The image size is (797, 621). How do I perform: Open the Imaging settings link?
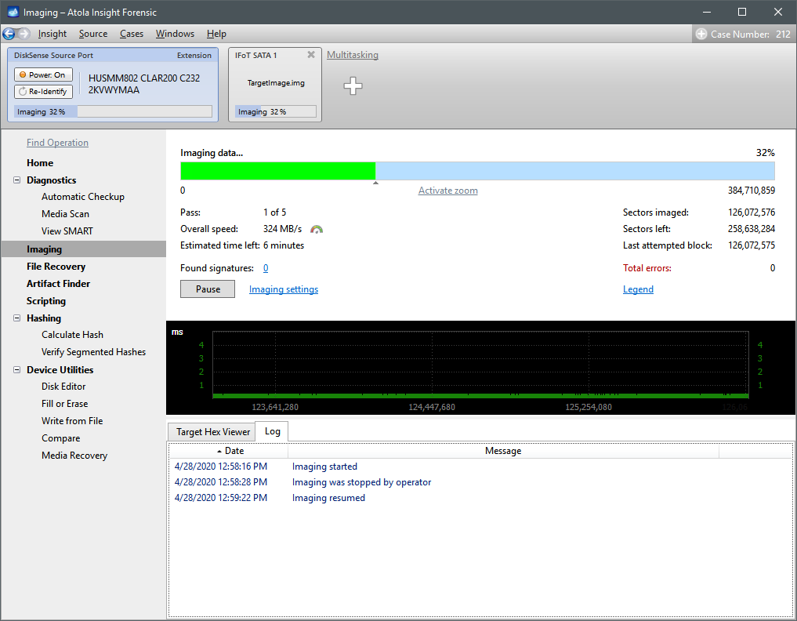[284, 289]
